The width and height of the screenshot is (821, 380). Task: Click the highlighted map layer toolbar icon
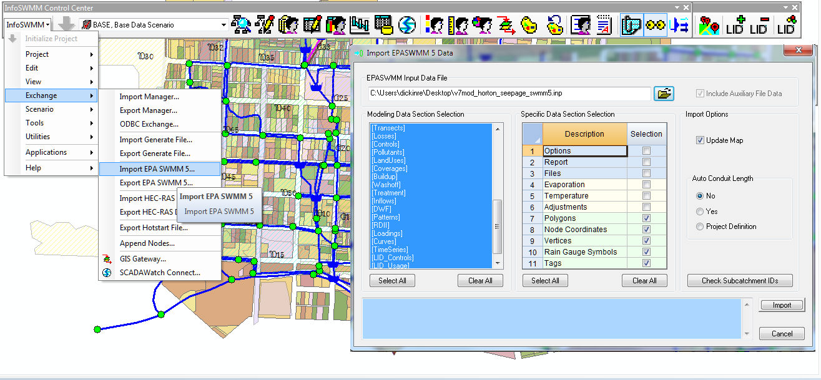tap(632, 25)
